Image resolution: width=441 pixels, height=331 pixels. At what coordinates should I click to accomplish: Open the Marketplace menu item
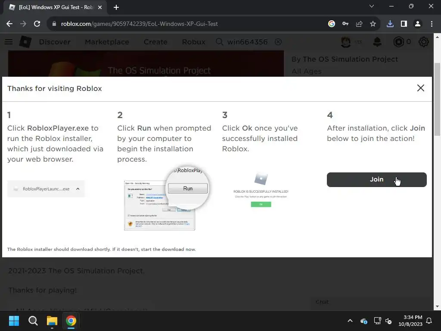coord(107,42)
